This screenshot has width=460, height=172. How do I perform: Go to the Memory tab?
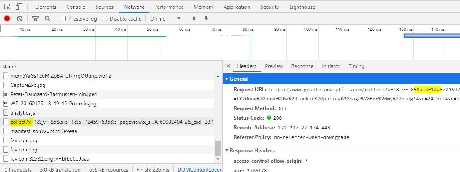click(203, 7)
